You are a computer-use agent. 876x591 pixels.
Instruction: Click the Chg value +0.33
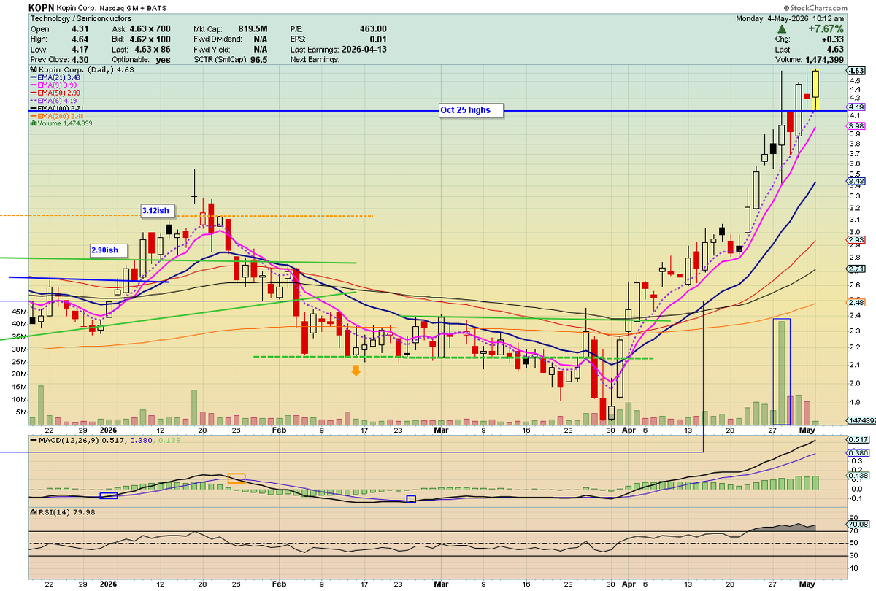click(834, 39)
